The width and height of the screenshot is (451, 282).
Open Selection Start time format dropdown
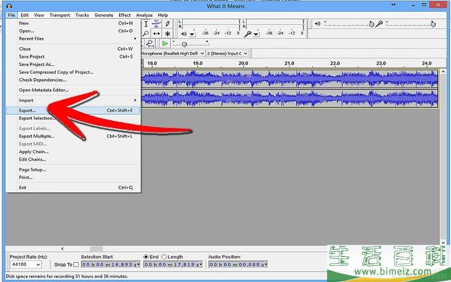click(x=138, y=265)
